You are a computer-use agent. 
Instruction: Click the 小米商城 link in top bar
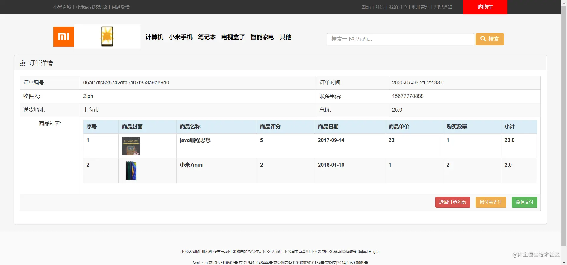(62, 7)
